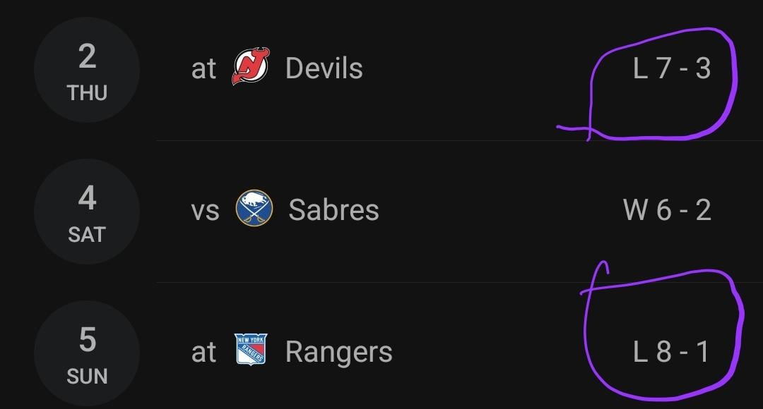Click the THU day label
This screenshot has width=763, height=409.
point(87,93)
